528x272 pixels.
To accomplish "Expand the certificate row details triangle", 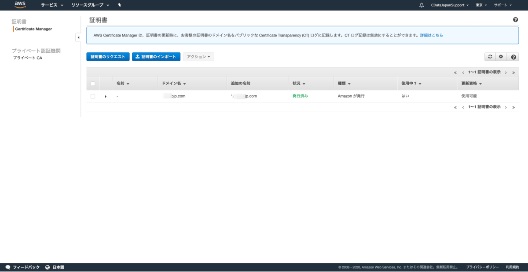I will click(x=106, y=96).
